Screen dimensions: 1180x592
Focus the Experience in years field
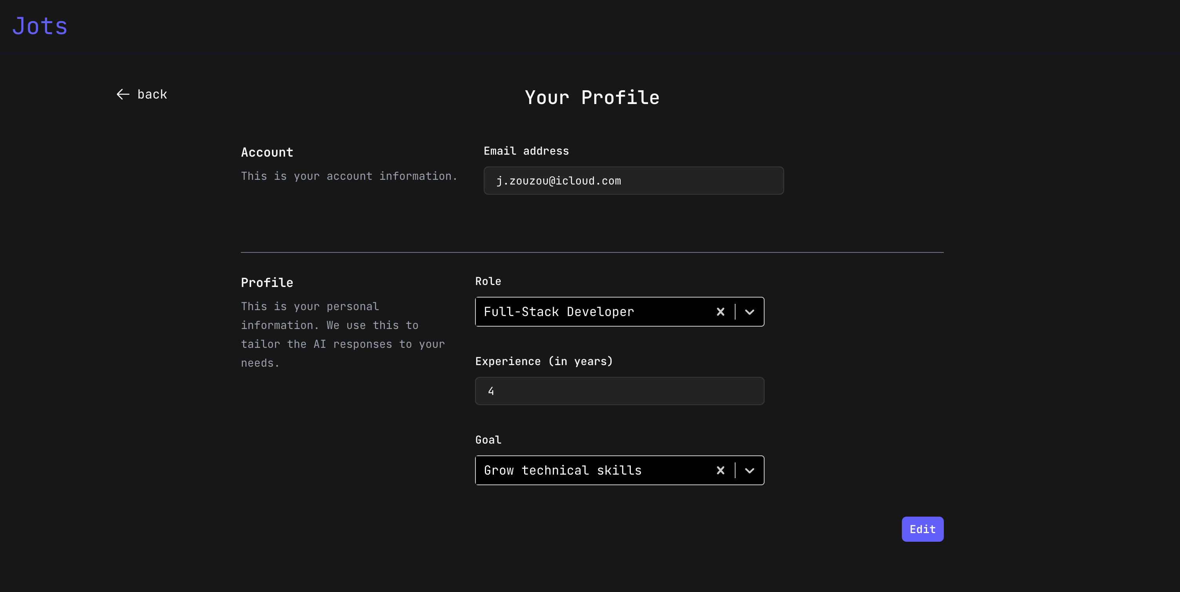tap(619, 391)
